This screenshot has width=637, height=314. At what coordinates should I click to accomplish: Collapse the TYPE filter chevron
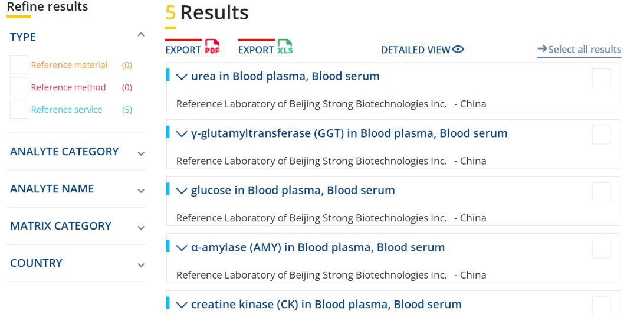point(141,35)
